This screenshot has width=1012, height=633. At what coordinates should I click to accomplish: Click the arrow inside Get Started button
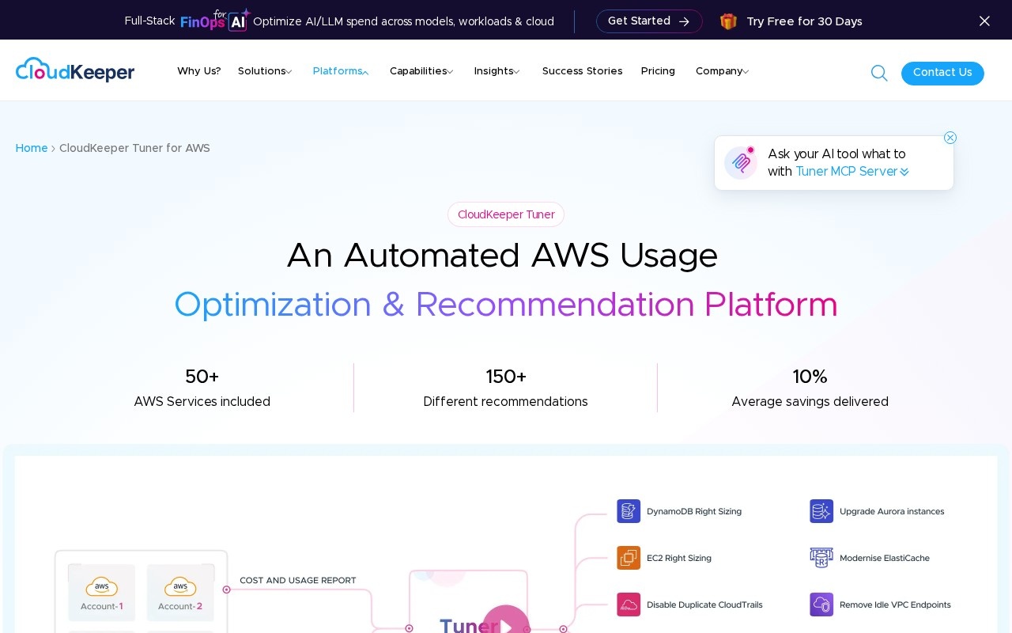pos(684,21)
